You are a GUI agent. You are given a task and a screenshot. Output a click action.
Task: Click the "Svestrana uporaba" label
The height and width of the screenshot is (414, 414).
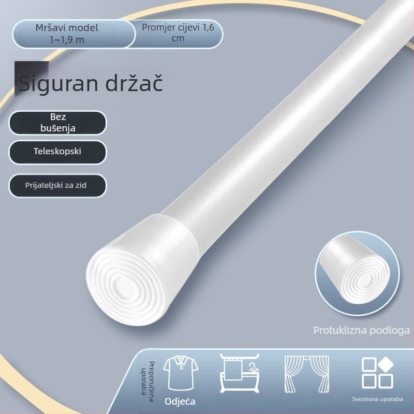point(377,400)
